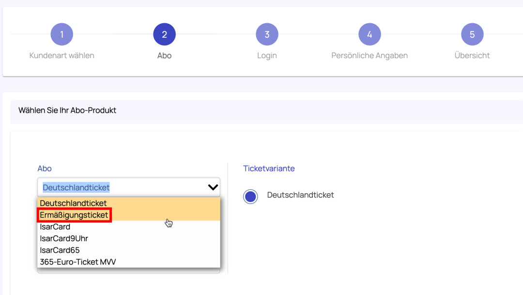Pick IsarCard9Uhr in the Abo list
Image resolution: width=523 pixels, height=295 pixels.
[129, 238]
